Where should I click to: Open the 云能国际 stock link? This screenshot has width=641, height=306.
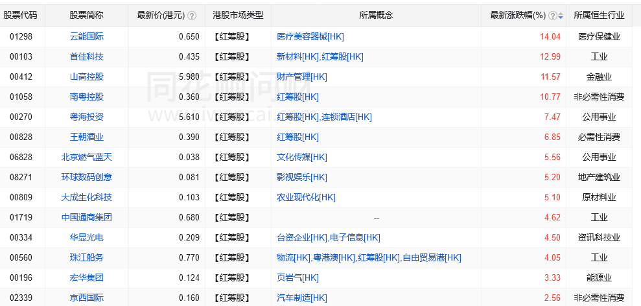[x=86, y=36]
